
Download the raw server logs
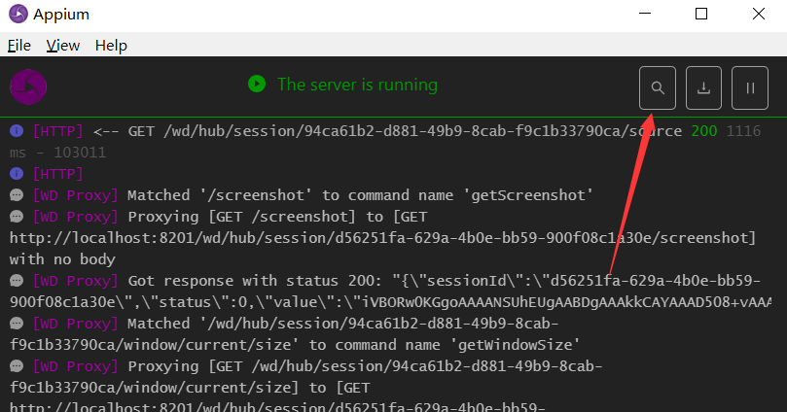(703, 87)
